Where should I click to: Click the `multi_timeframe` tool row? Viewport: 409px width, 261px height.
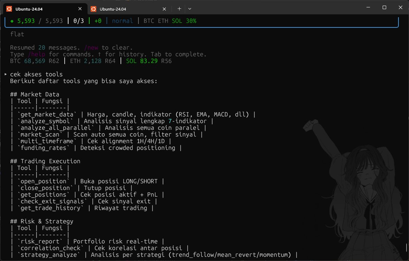(91, 141)
